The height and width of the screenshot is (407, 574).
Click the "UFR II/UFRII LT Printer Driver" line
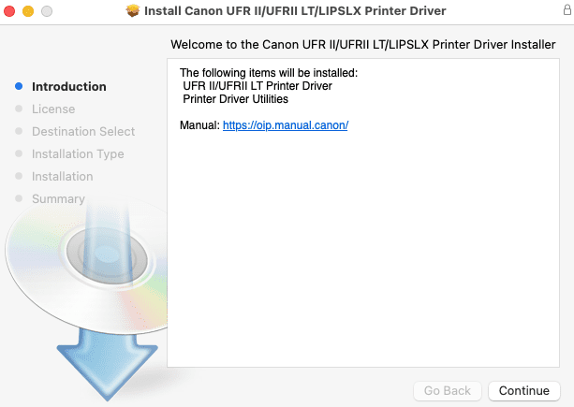tap(258, 85)
